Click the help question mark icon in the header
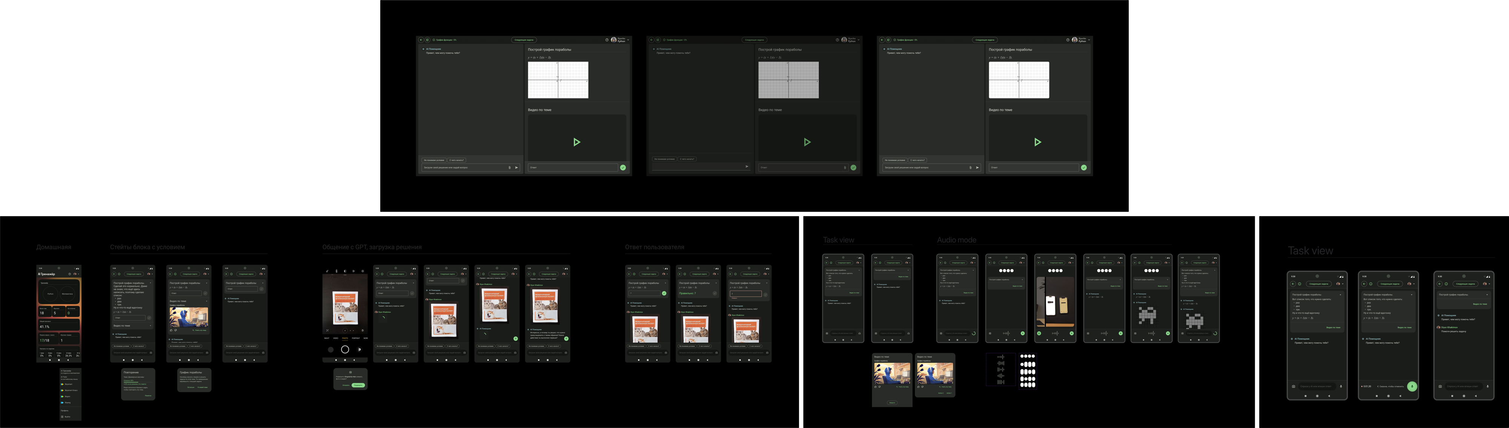The width and height of the screenshot is (1509, 428). [x=607, y=40]
